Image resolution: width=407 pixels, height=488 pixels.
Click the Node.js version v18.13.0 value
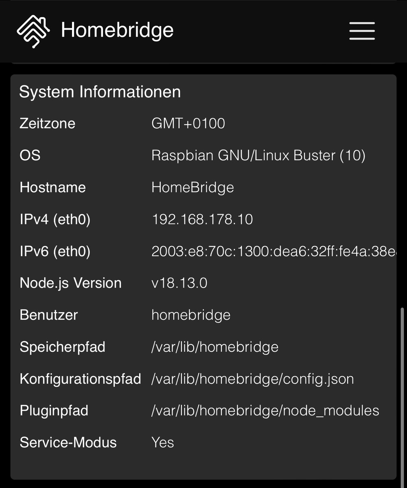click(179, 283)
